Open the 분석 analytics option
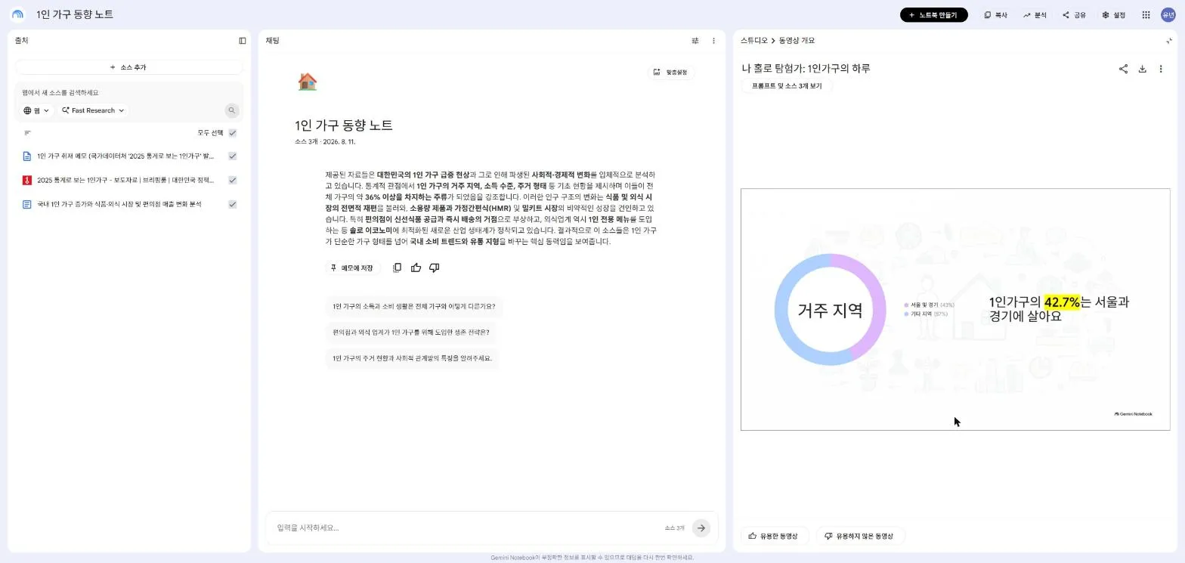 pyautogui.click(x=1035, y=15)
